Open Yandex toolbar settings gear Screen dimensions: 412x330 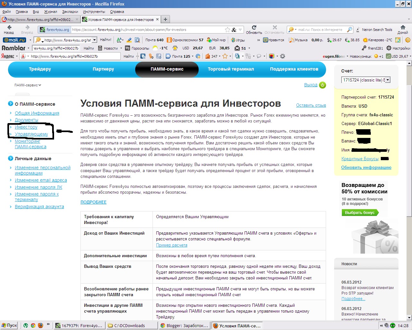[x=283, y=56]
